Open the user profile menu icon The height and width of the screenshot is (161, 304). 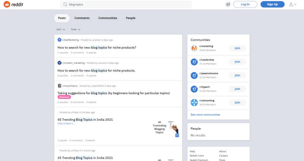point(292,4)
